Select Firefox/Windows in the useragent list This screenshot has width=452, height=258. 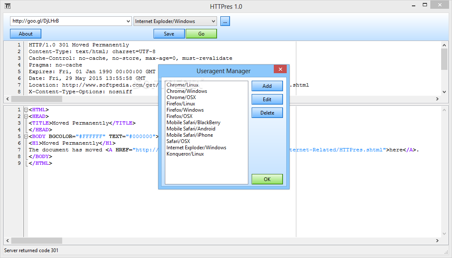[185, 110]
